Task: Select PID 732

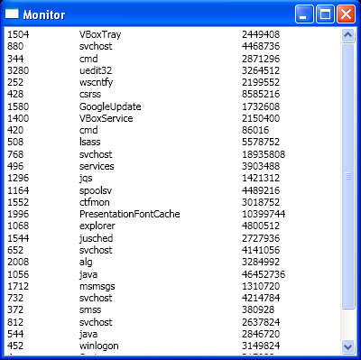Action: [x=15, y=298]
